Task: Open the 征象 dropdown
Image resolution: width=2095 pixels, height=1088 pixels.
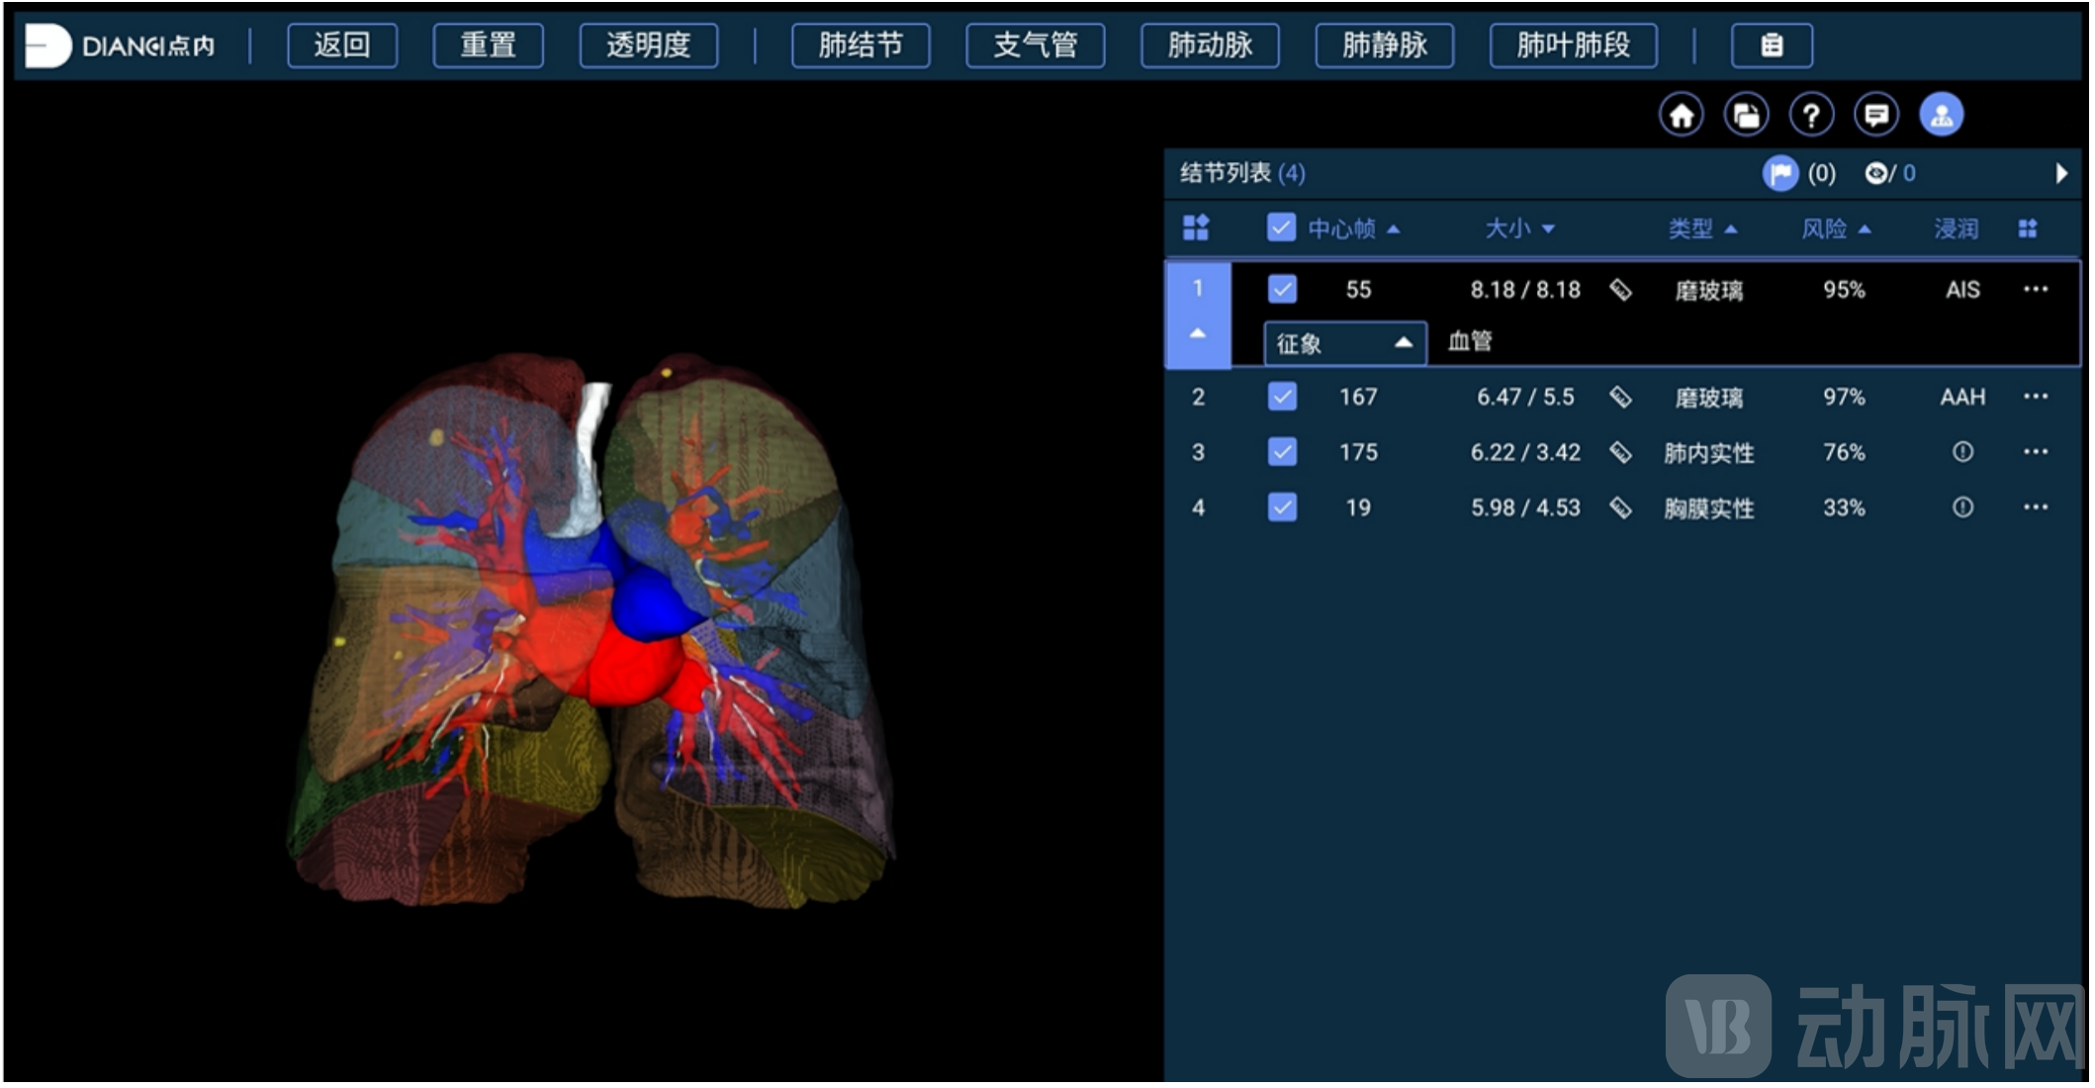Action: tap(1344, 344)
